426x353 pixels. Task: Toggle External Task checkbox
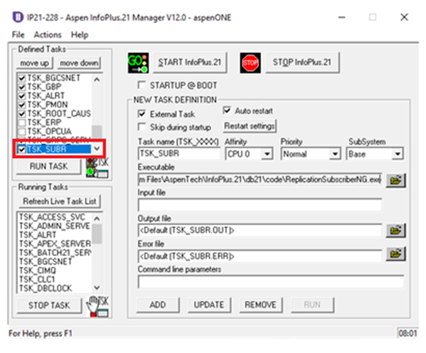click(142, 114)
